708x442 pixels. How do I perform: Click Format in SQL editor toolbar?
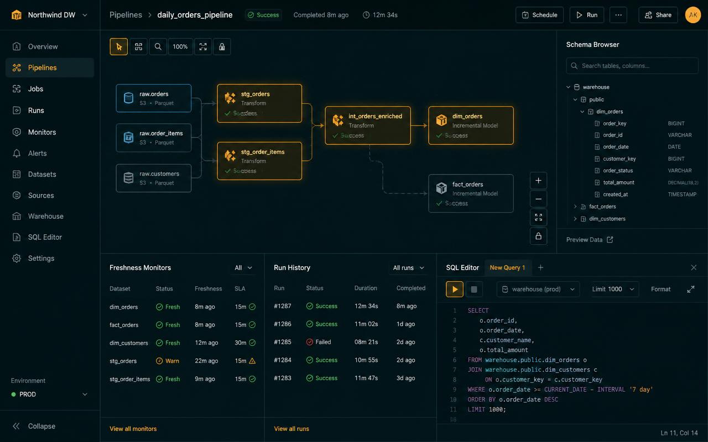tap(660, 289)
